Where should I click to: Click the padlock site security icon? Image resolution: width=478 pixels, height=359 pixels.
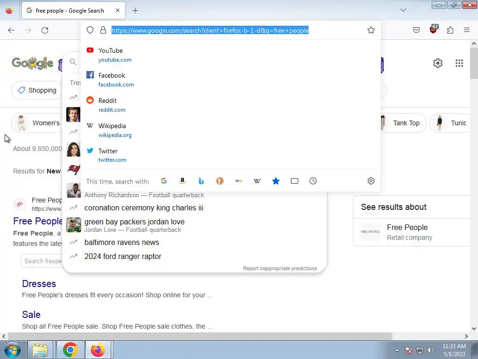(x=103, y=30)
